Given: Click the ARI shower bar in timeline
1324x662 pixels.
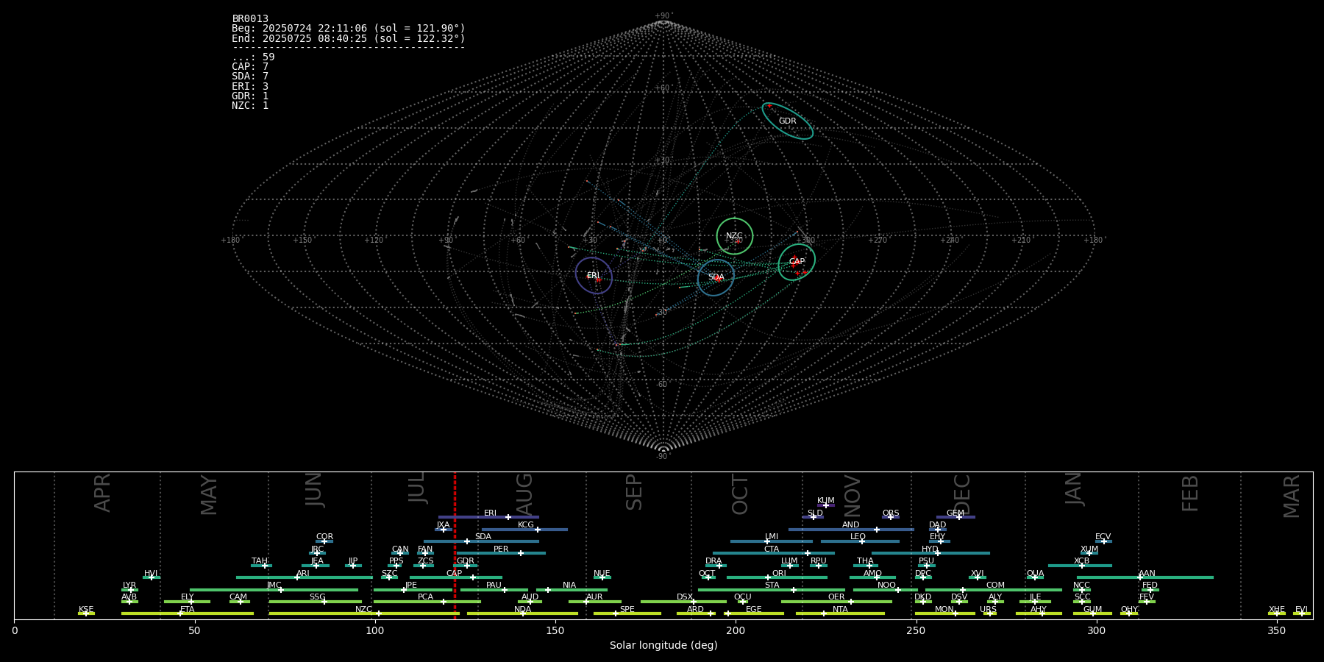Looking at the screenshot, I should [304, 577].
